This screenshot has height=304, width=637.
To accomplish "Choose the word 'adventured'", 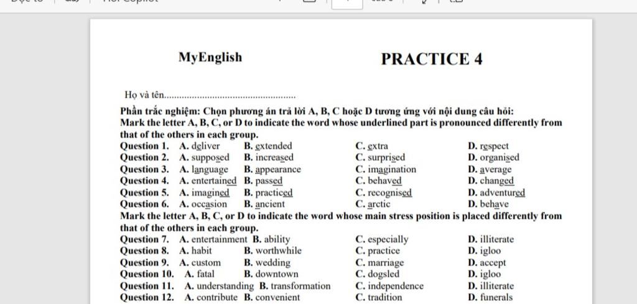I will pos(503,193).
